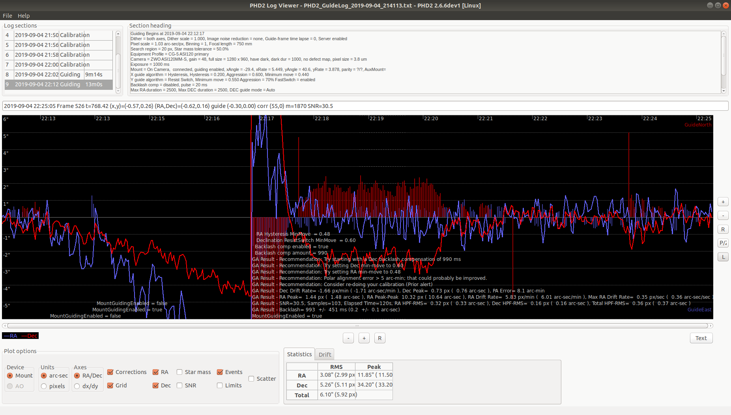Click log sections list scrollbar
Viewport: 731px width, 415px height.
pyautogui.click(x=118, y=71)
